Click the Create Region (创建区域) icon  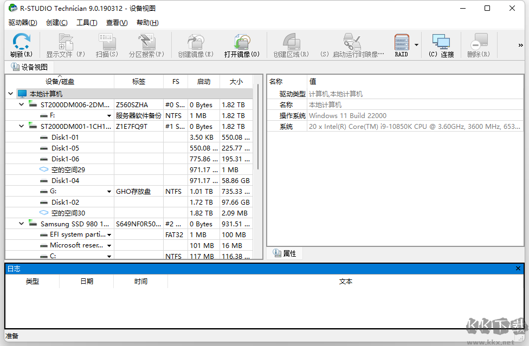pos(291,45)
